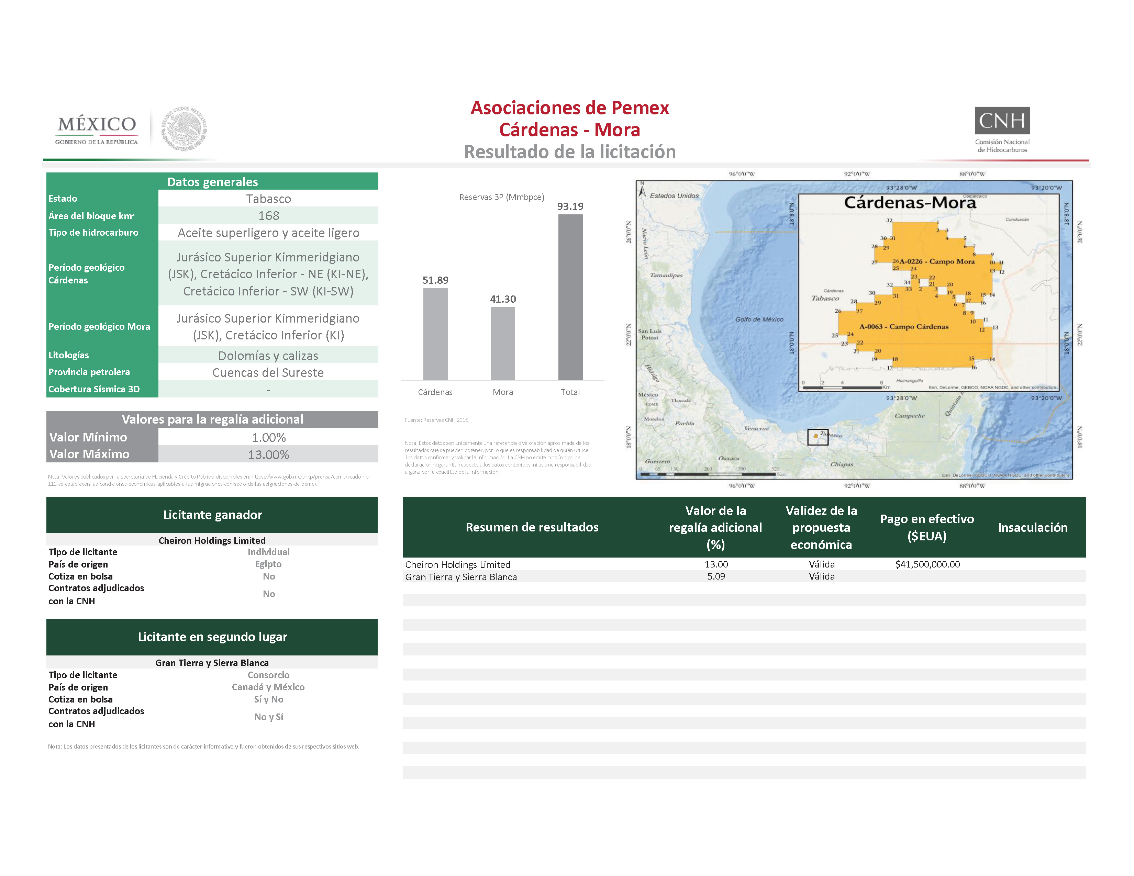Click 'Pago en efectivo ($EUA)' header

point(927,527)
